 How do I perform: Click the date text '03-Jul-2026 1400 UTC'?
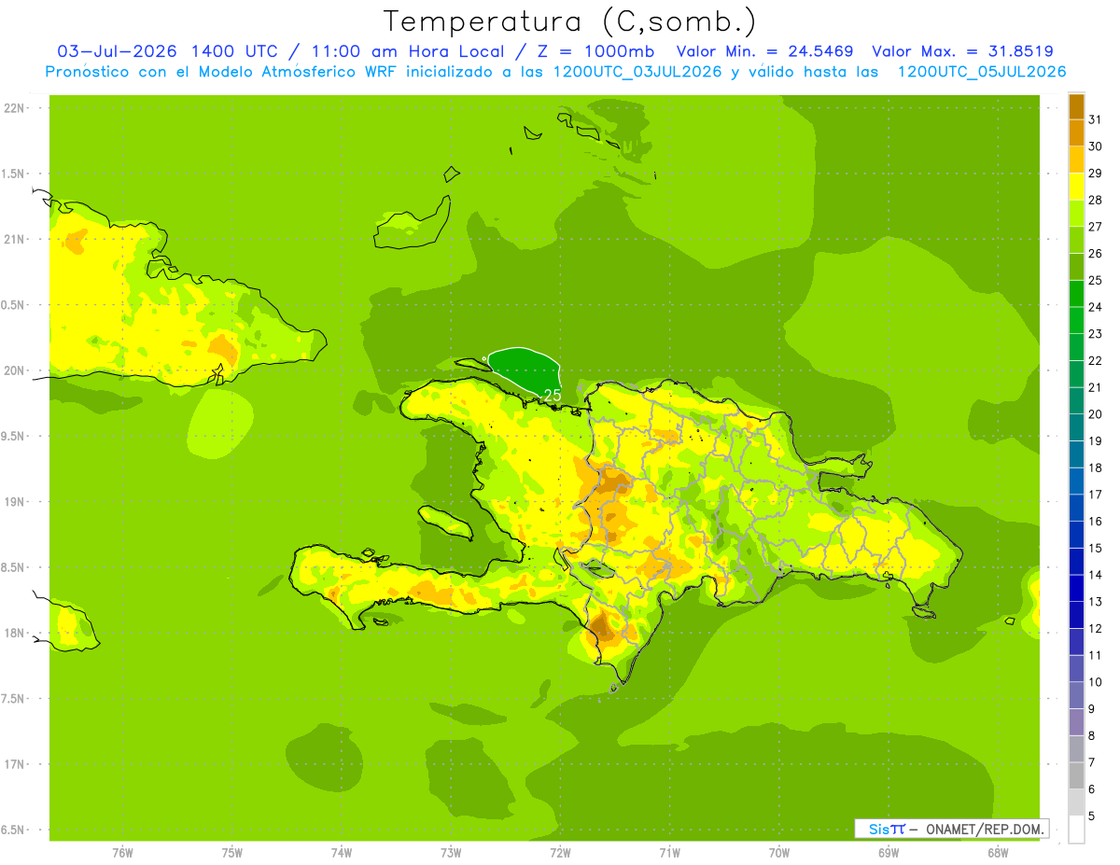tap(167, 51)
